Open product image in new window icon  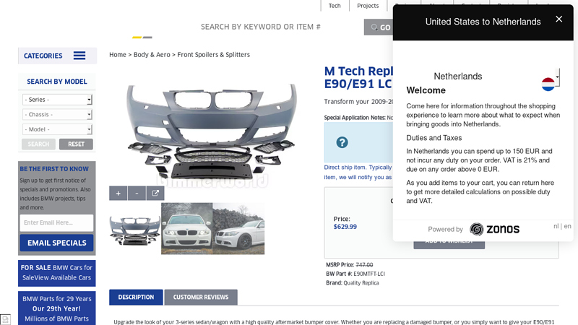click(155, 194)
